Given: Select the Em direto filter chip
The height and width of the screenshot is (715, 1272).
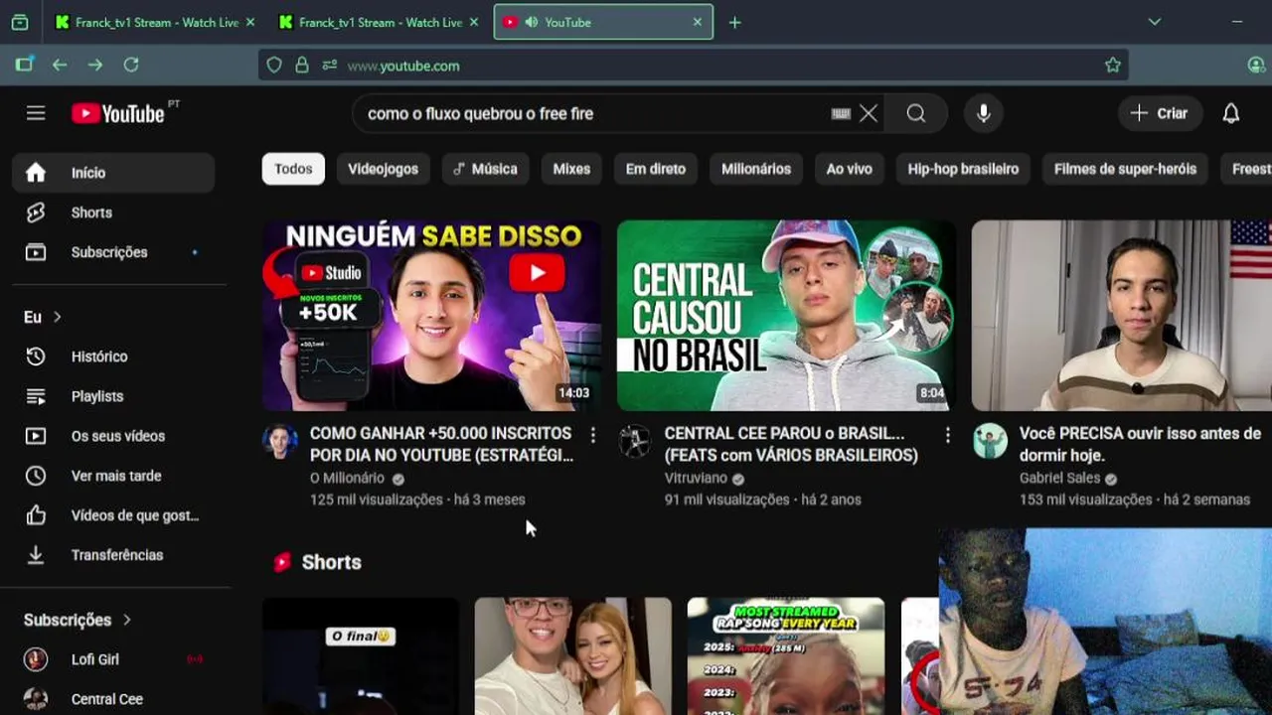Looking at the screenshot, I should 656,169.
